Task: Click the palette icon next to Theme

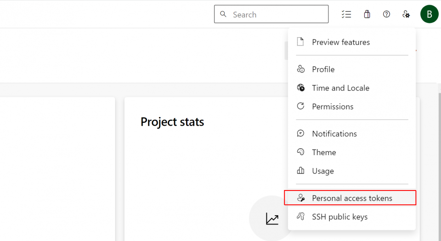Action: (x=300, y=152)
